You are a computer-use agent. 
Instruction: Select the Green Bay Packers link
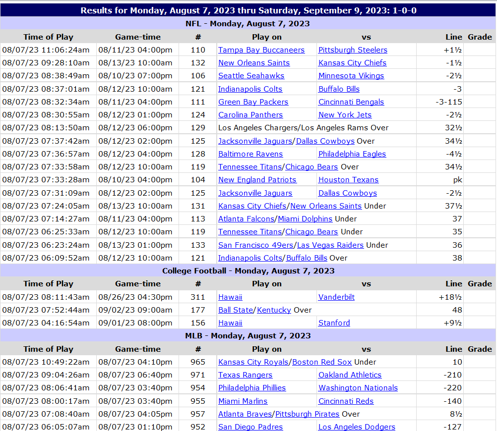coord(253,102)
